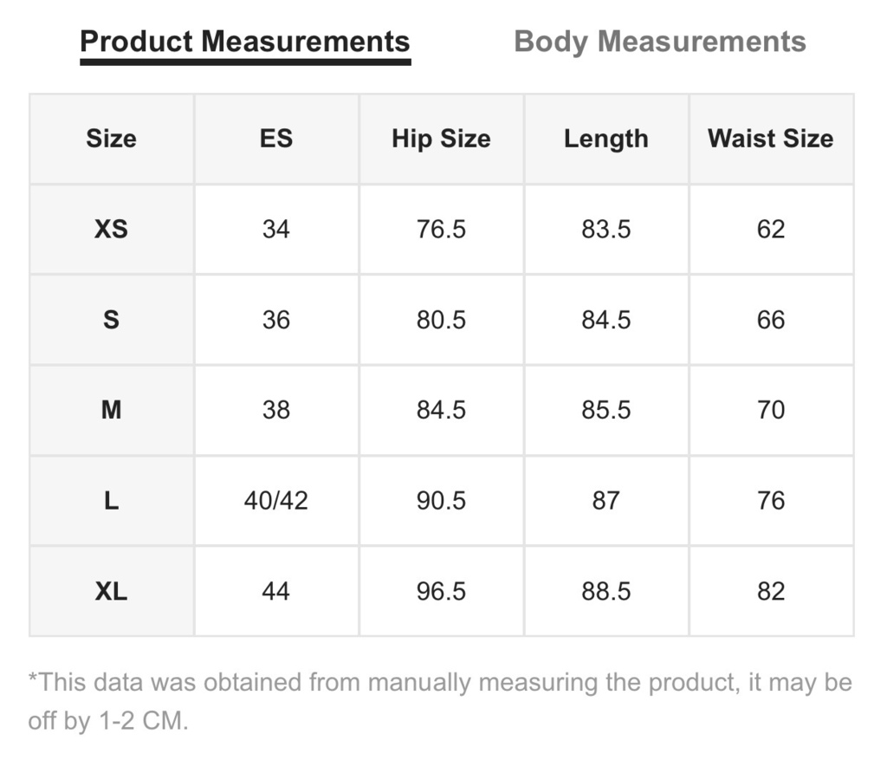The width and height of the screenshot is (887, 760).
Task: Click the 84.5 hip size cell for M
Action: click(441, 410)
